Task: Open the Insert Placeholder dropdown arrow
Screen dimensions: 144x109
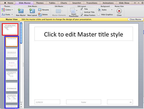Action: pos(77,11)
